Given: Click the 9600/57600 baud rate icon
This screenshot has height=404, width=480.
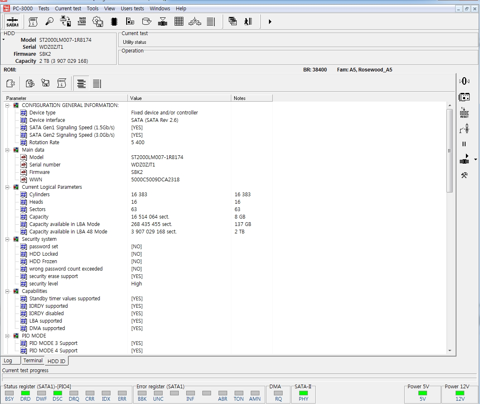Looking at the screenshot, I should [x=82, y=21].
